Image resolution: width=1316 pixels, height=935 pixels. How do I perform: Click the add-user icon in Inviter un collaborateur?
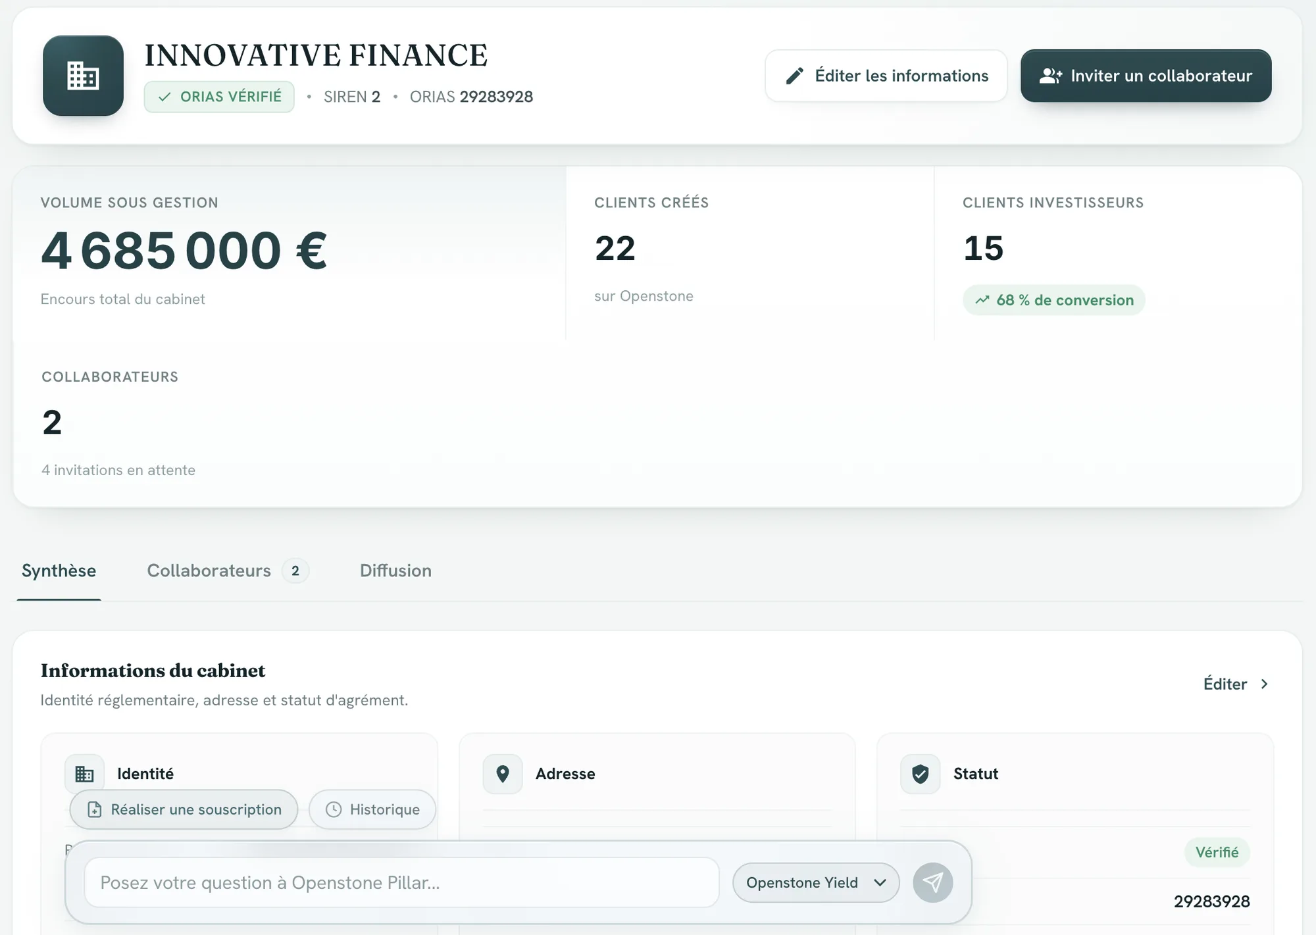[1051, 76]
